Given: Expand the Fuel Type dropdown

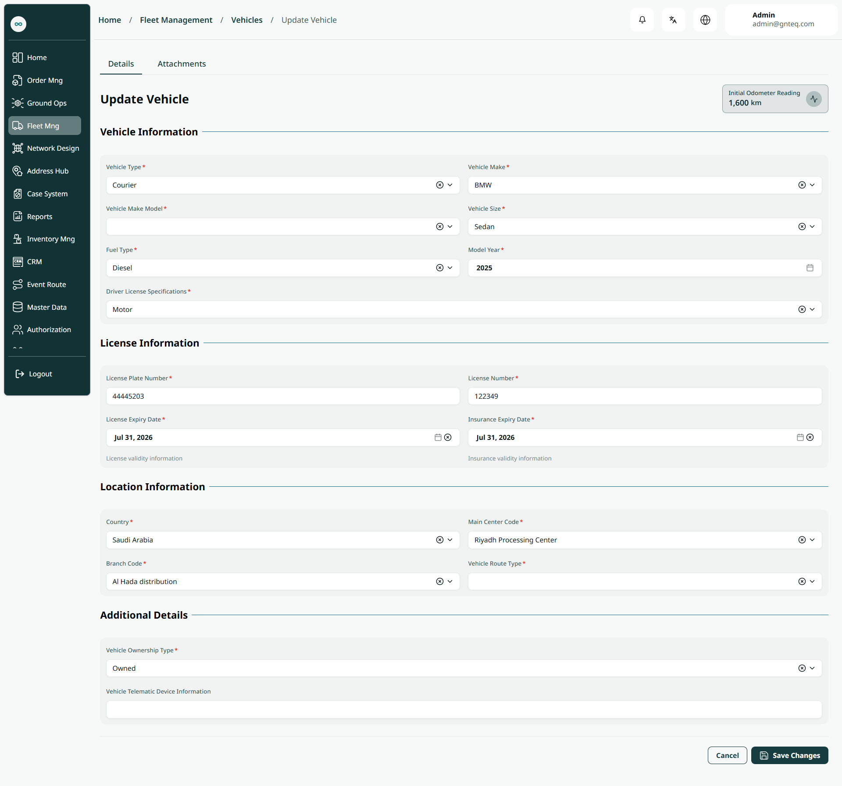Looking at the screenshot, I should [450, 268].
